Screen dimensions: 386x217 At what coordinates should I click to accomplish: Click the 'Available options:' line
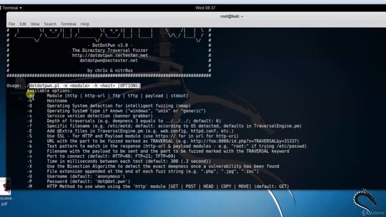point(49,91)
